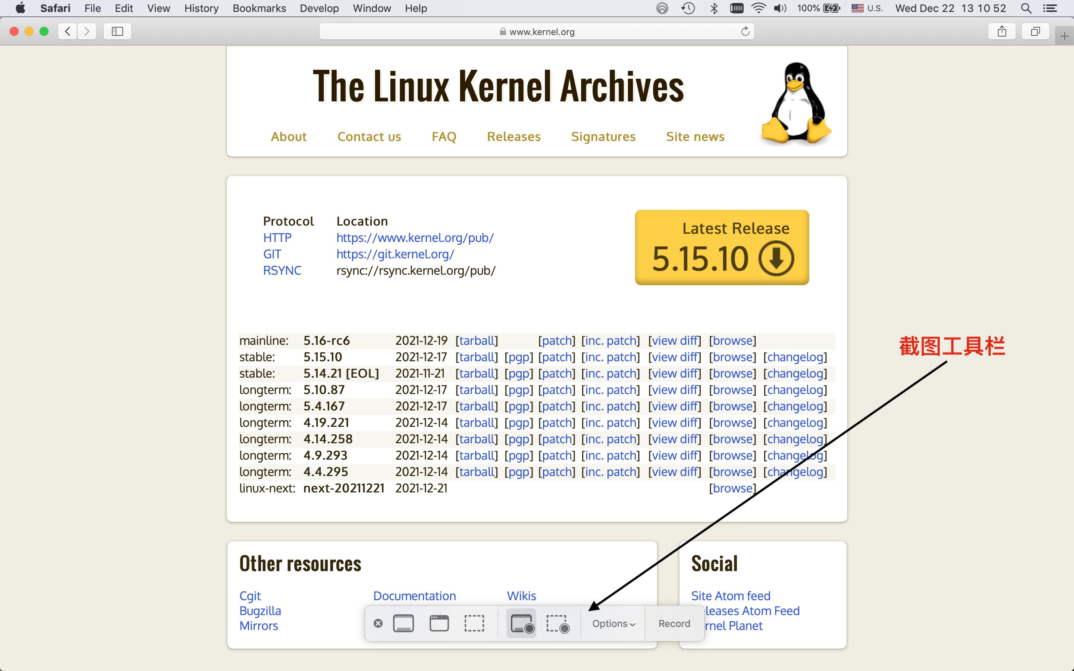This screenshot has width=1074, height=671.
Task: Select the Capture Selected Window icon
Action: (439, 623)
